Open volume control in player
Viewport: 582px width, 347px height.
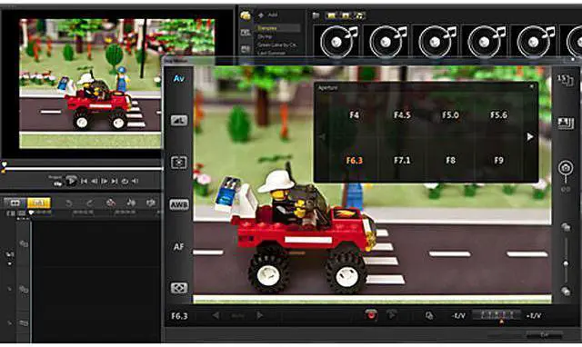(x=135, y=181)
